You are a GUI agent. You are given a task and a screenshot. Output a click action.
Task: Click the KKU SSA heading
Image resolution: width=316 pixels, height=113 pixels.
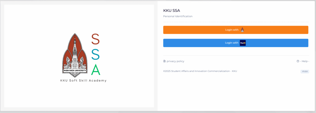pos(172,11)
